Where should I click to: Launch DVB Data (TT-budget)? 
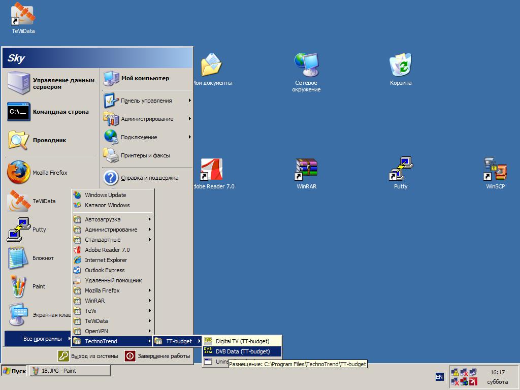click(242, 351)
